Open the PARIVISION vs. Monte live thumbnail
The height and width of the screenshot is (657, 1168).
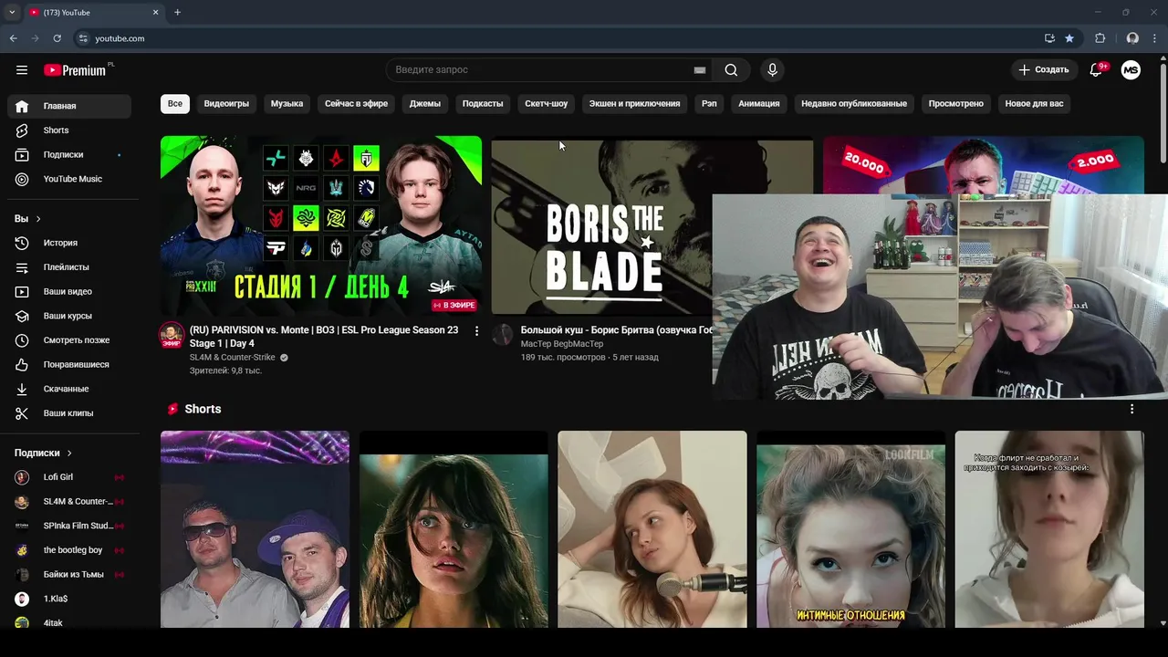[321, 225]
